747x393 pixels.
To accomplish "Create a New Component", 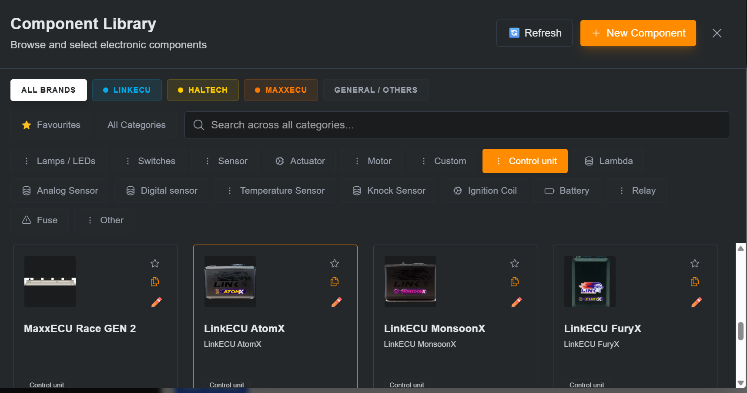I will click(x=638, y=33).
